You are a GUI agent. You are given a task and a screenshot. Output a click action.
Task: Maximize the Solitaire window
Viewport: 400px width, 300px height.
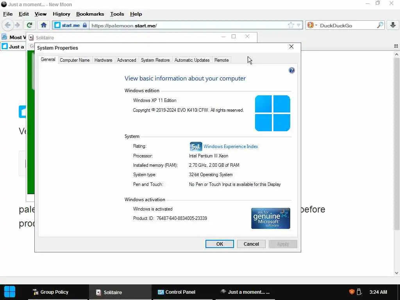click(234, 36)
